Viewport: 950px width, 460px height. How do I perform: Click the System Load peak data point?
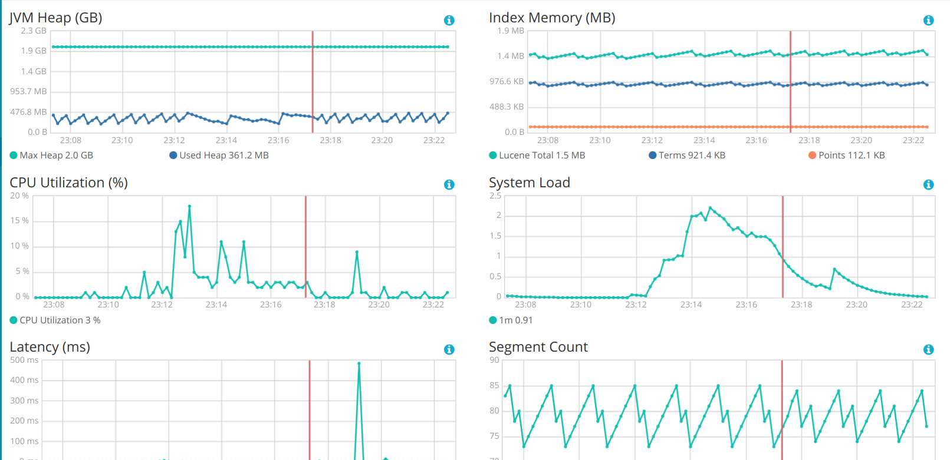click(x=710, y=208)
